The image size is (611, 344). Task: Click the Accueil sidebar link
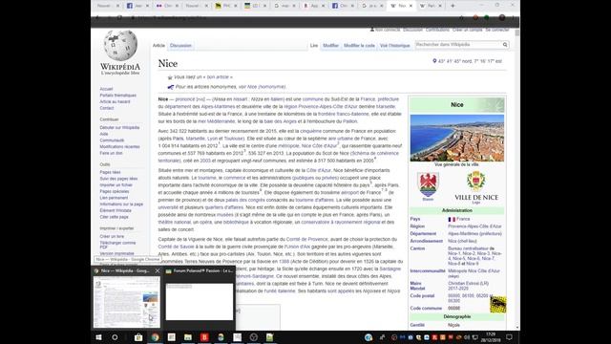click(x=106, y=89)
